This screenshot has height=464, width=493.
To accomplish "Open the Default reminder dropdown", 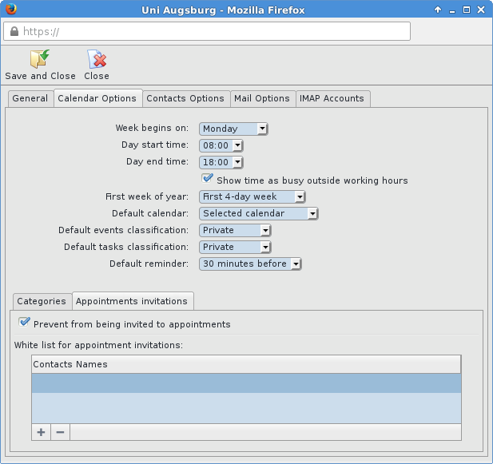I will 249,264.
